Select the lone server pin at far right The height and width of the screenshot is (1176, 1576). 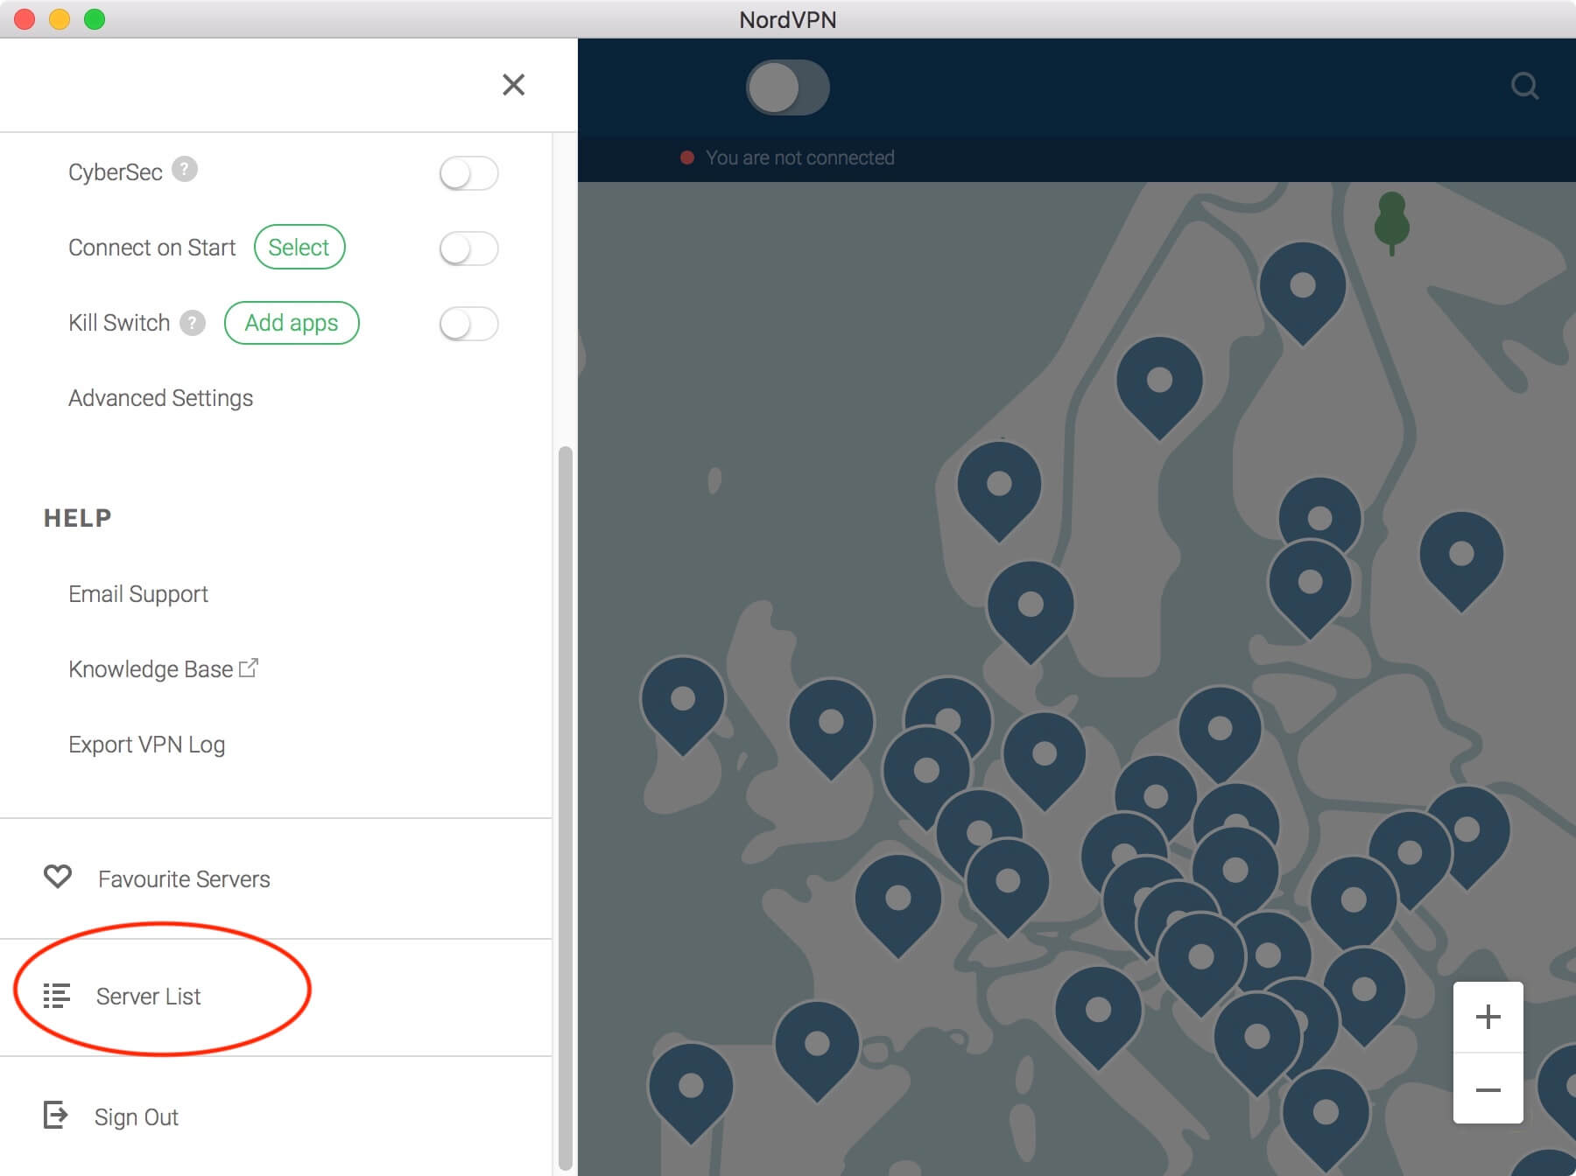(x=1461, y=560)
